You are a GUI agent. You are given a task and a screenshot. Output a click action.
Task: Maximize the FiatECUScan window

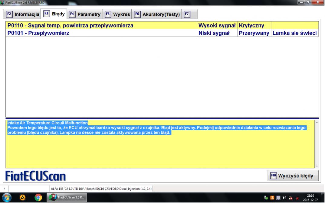click(x=308, y=2)
